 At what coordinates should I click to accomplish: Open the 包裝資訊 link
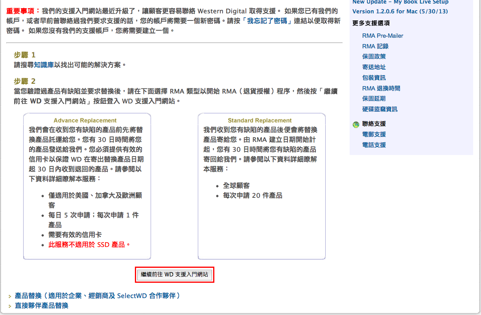coord(374,78)
